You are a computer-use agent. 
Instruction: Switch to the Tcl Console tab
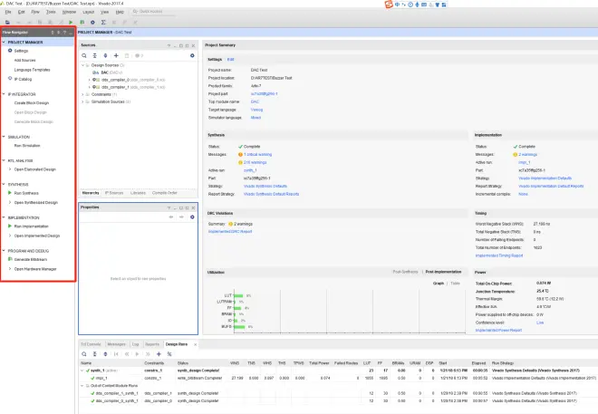click(91, 344)
